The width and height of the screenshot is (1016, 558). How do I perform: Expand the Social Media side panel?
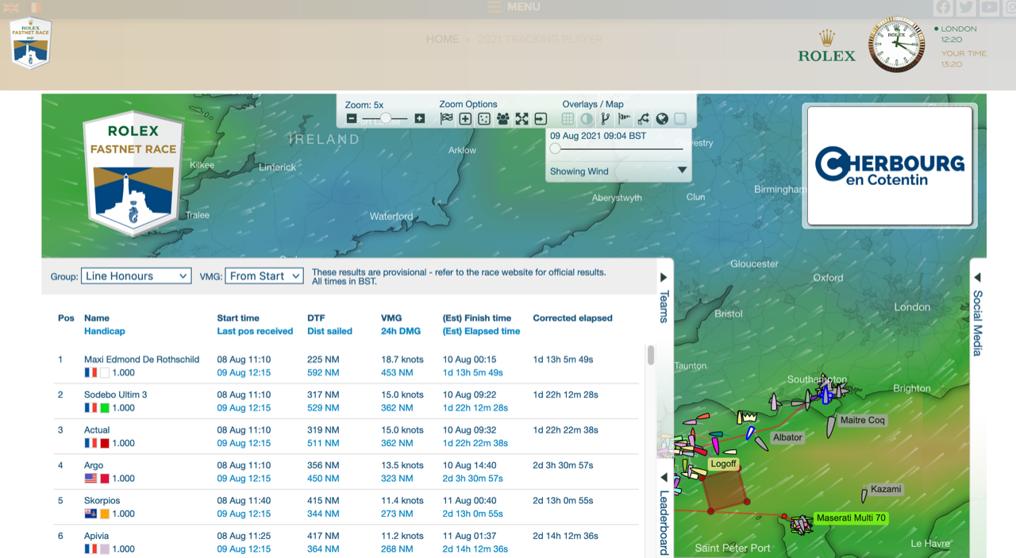pos(978,316)
